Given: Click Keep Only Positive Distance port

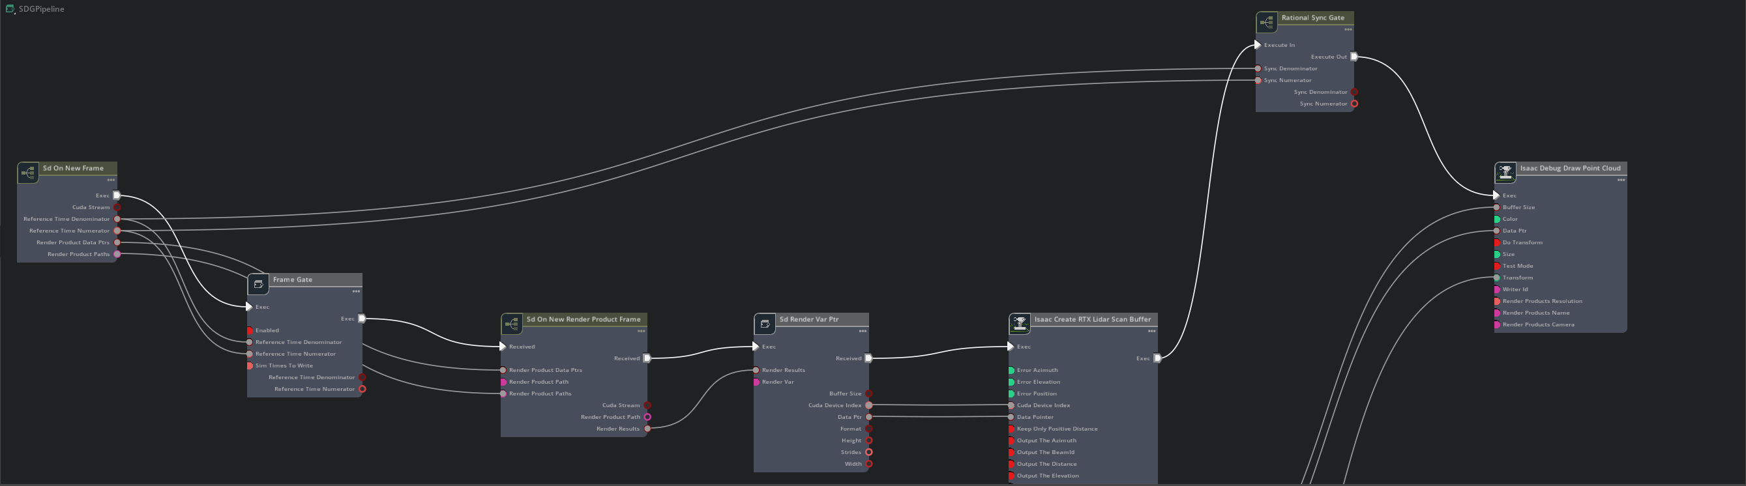Looking at the screenshot, I should (1011, 429).
